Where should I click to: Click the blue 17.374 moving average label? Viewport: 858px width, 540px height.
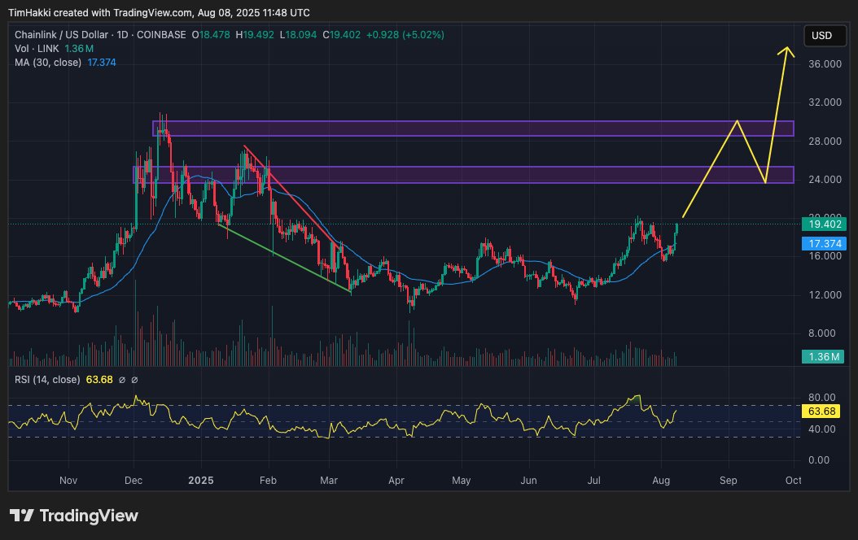pos(824,244)
